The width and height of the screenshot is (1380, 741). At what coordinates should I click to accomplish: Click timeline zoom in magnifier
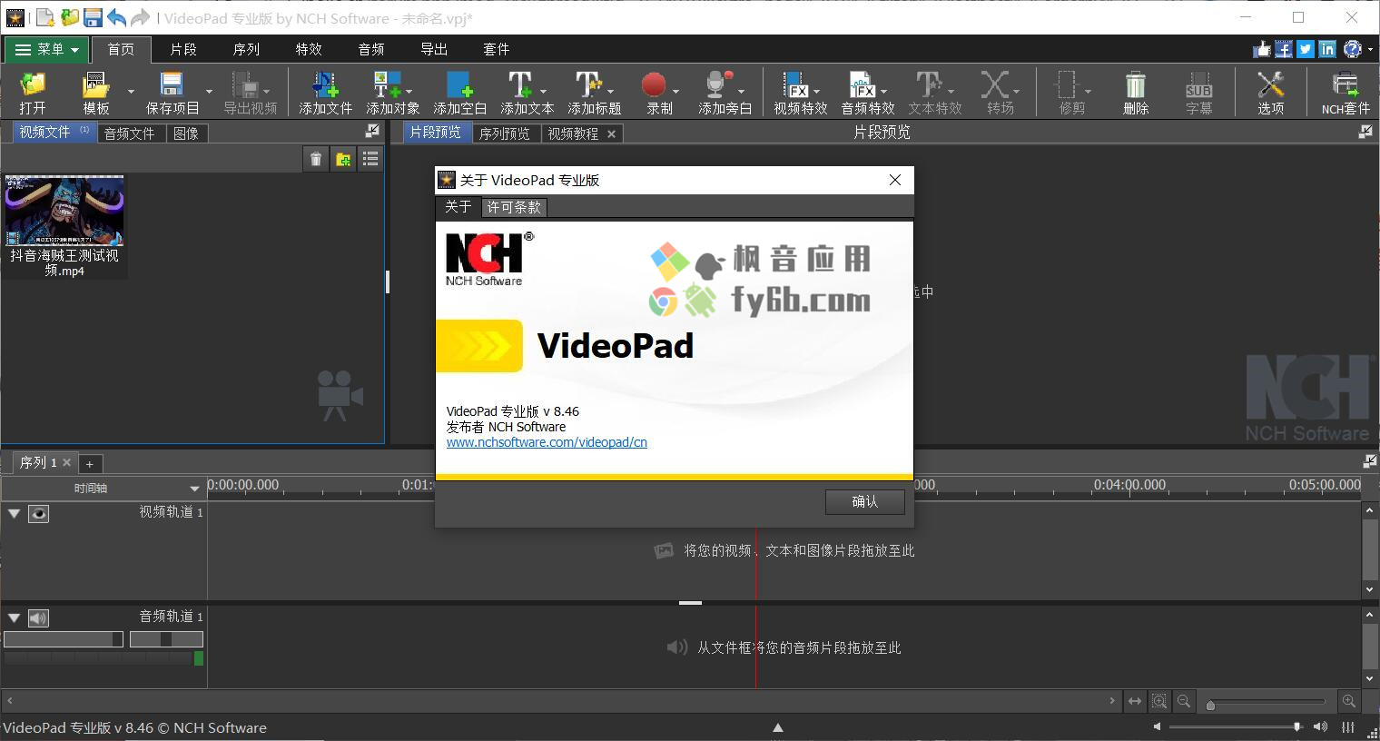(x=1349, y=700)
